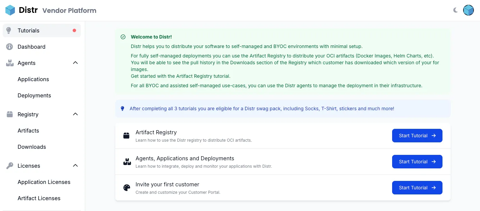Click the Invite your first customer title
480x211 pixels.
(167, 184)
